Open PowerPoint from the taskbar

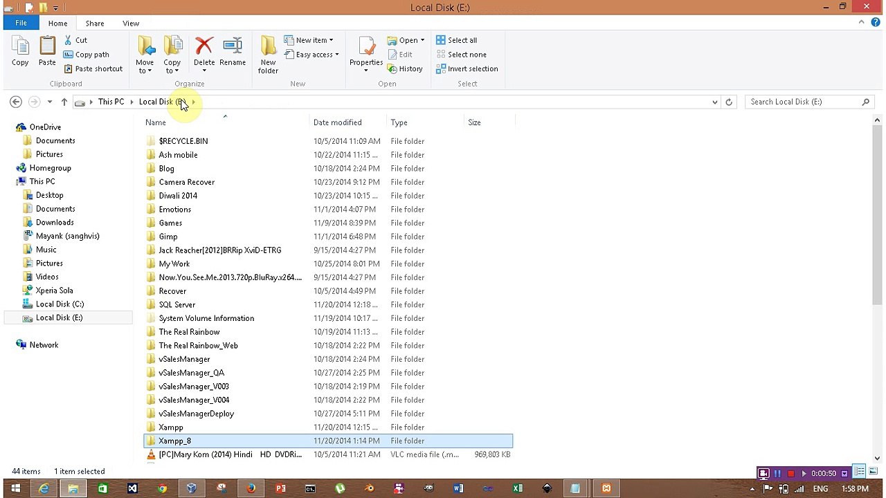[x=280, y=489]
